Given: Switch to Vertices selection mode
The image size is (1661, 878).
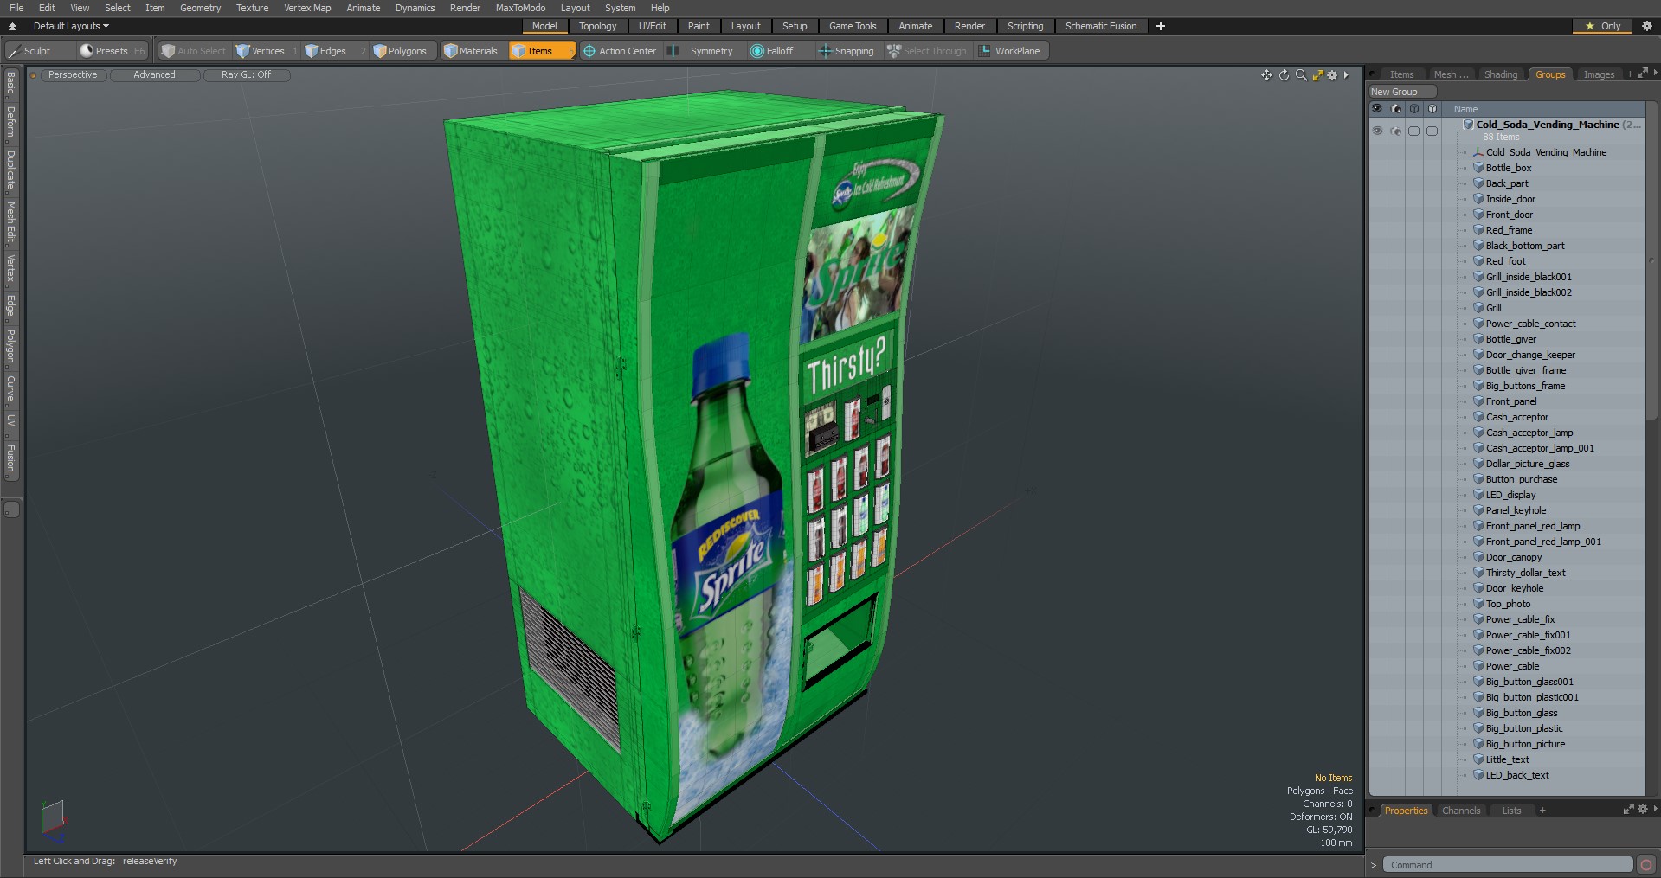Looking at the screenshot, I should [267, 51].
